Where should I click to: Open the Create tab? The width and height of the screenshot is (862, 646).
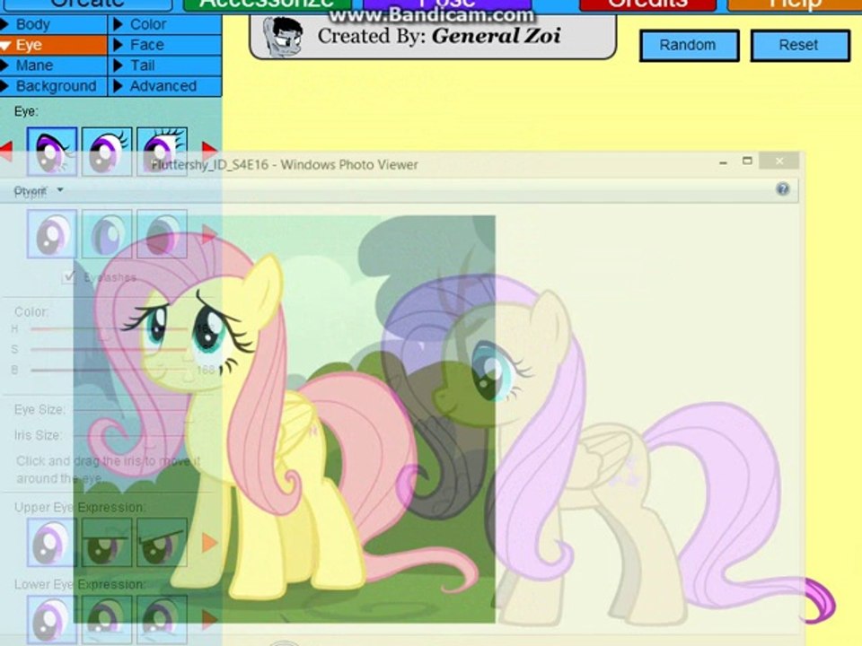(88, 5)
